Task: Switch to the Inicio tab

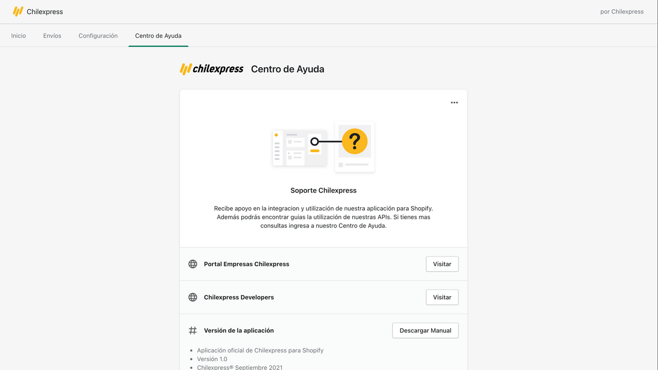Action: (x=19, y=36)
